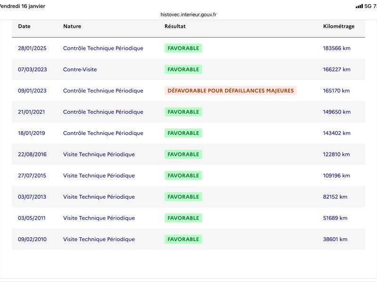Click the Résultat column header

click(x=175, y=26)
